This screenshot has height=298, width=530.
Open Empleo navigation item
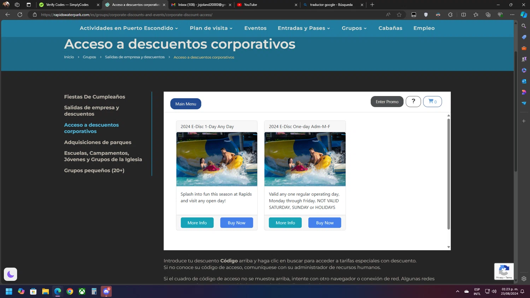[424, 28]
